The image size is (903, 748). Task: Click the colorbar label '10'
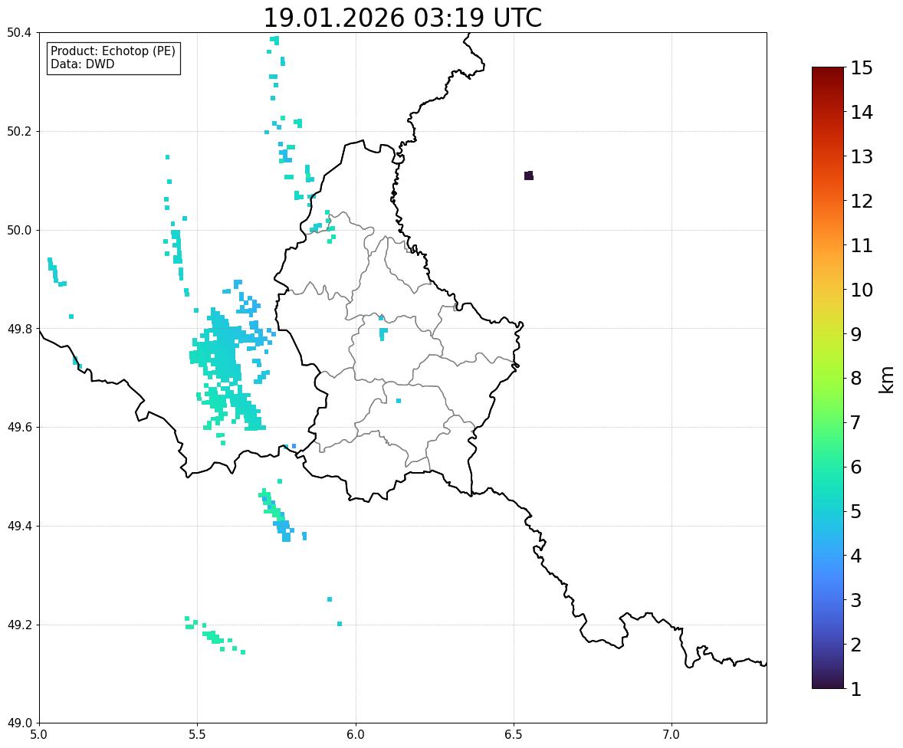862,290
